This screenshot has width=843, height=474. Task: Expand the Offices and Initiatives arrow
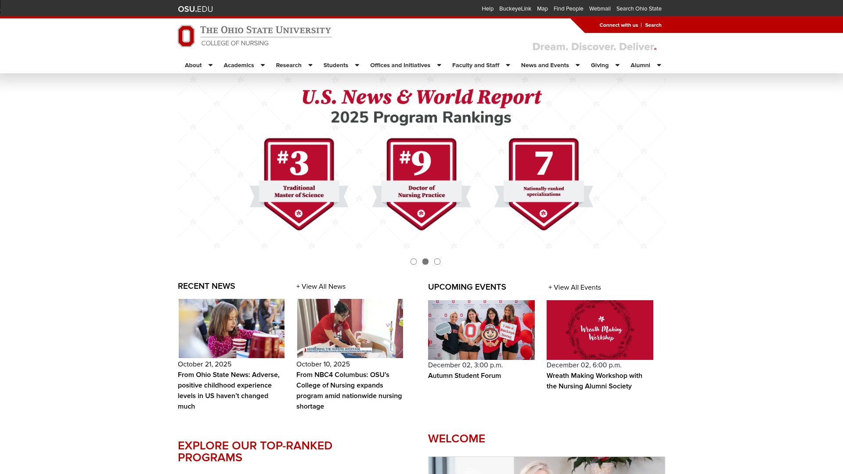439,65
